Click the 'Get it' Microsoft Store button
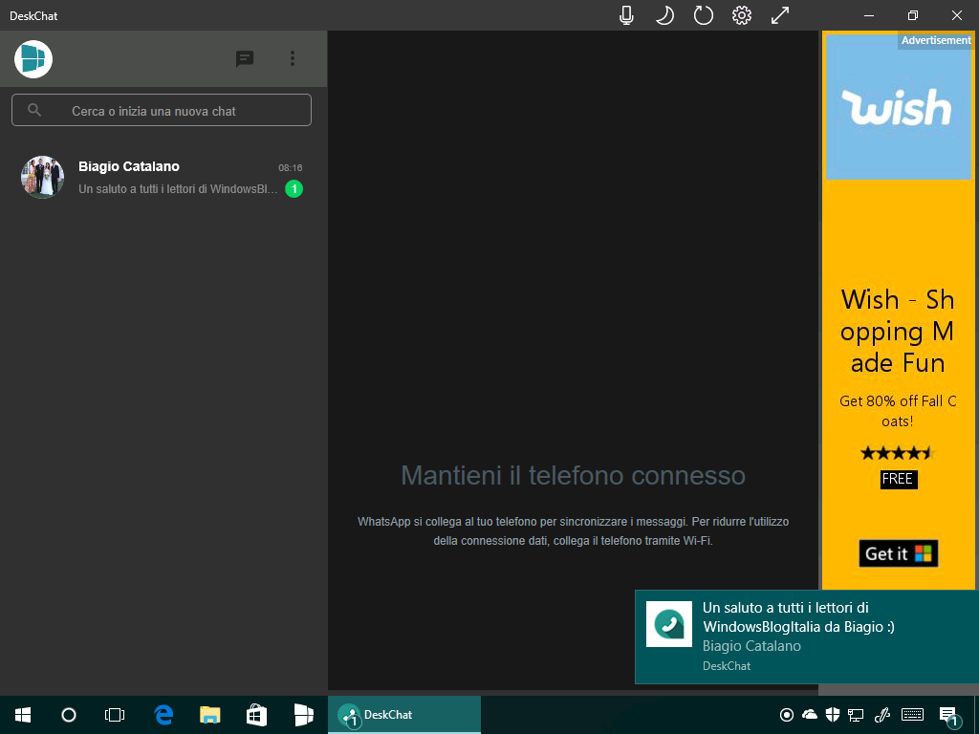 (899, 553)
